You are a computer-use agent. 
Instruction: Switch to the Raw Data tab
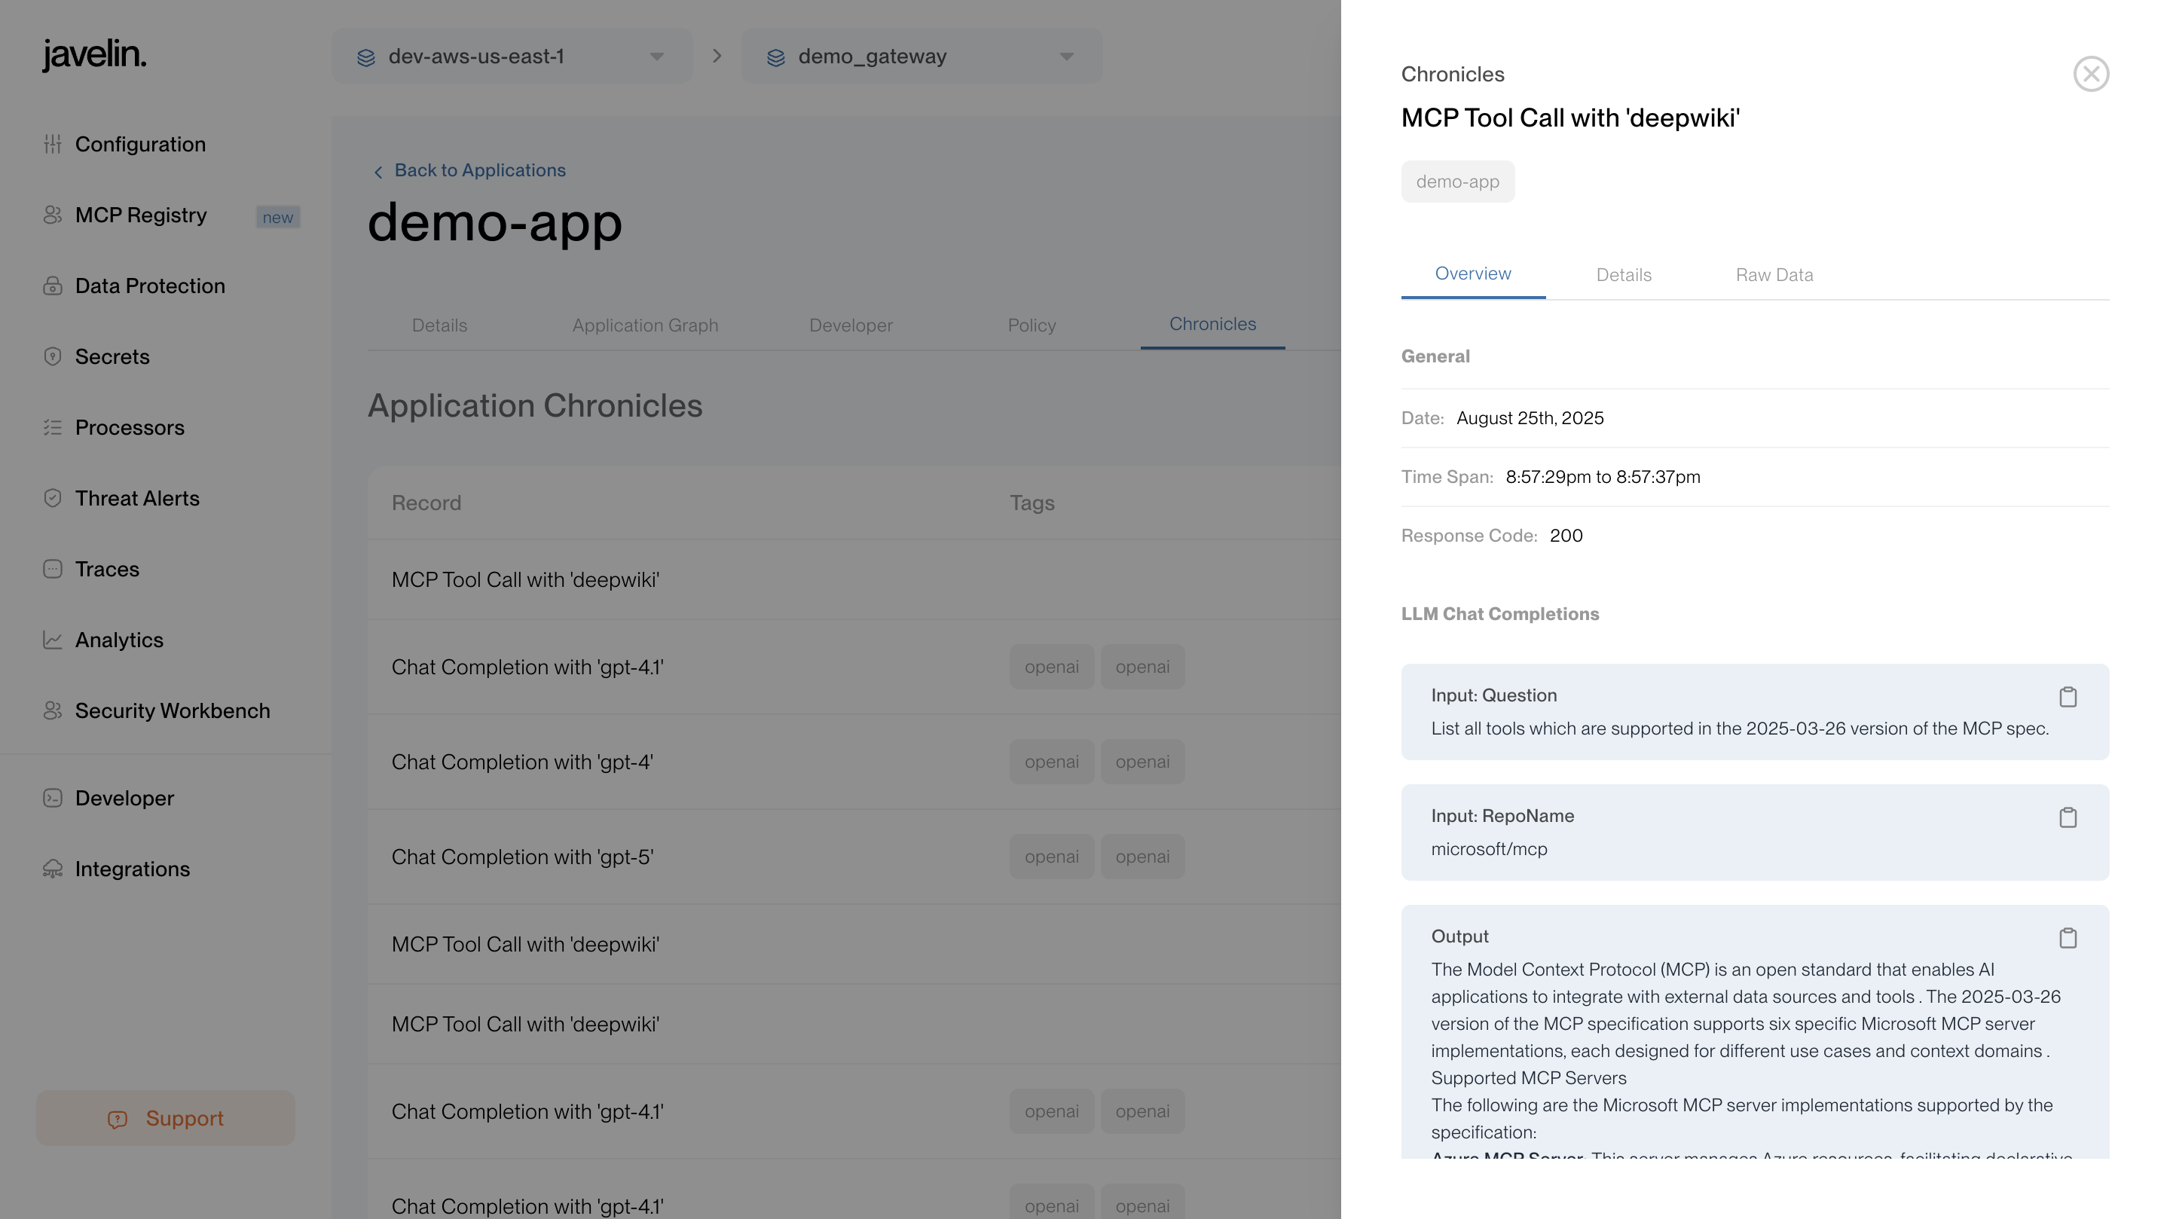1773,275
